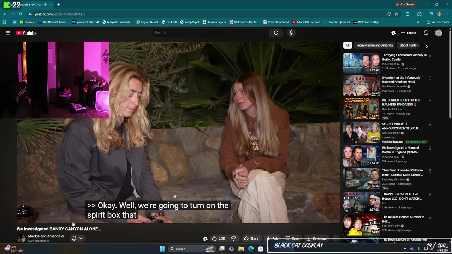This screenshot has width=452, height=254.
Task: Show next filter chips arrow
Action: click(x=426, y=46)
